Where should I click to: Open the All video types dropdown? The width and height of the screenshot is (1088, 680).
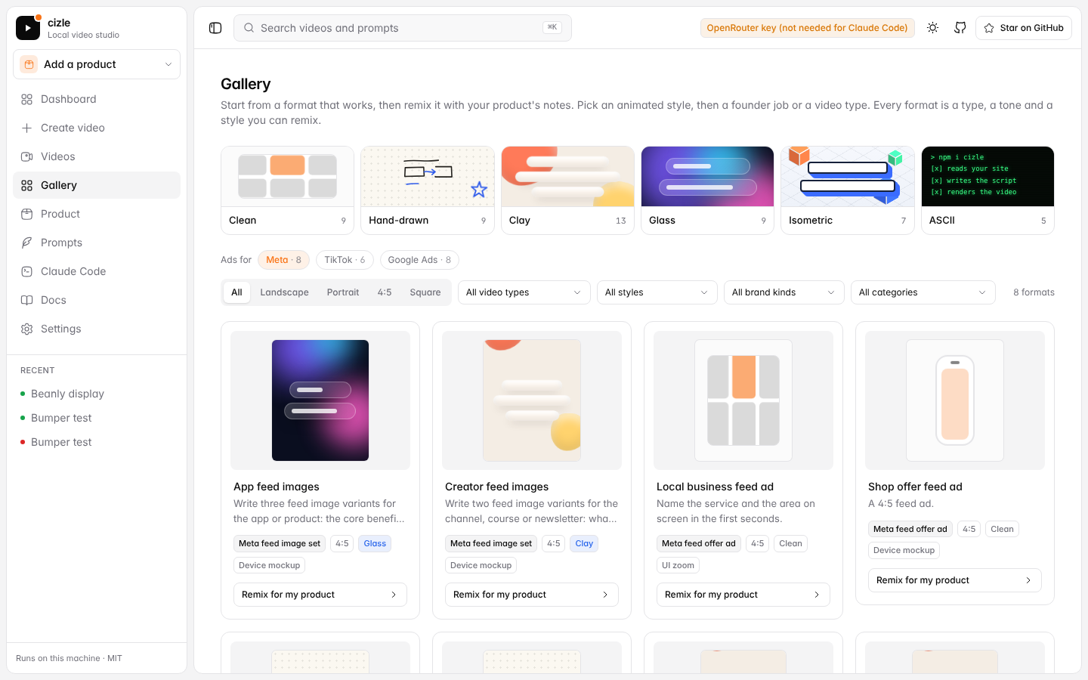click(524, 292)
